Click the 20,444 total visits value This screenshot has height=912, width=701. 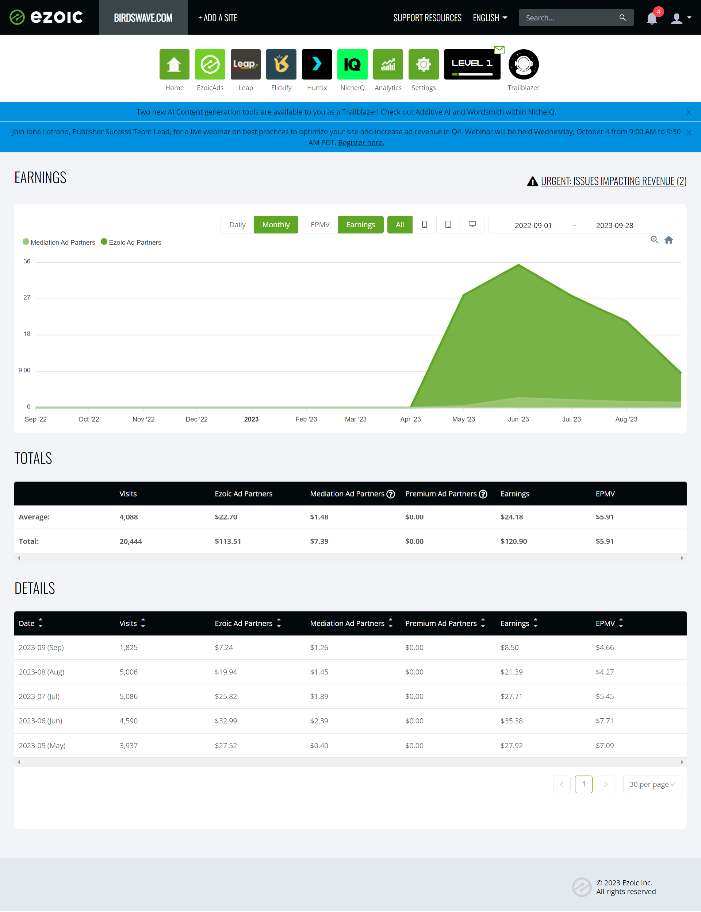pyautogui.click(x=131, y=541)
